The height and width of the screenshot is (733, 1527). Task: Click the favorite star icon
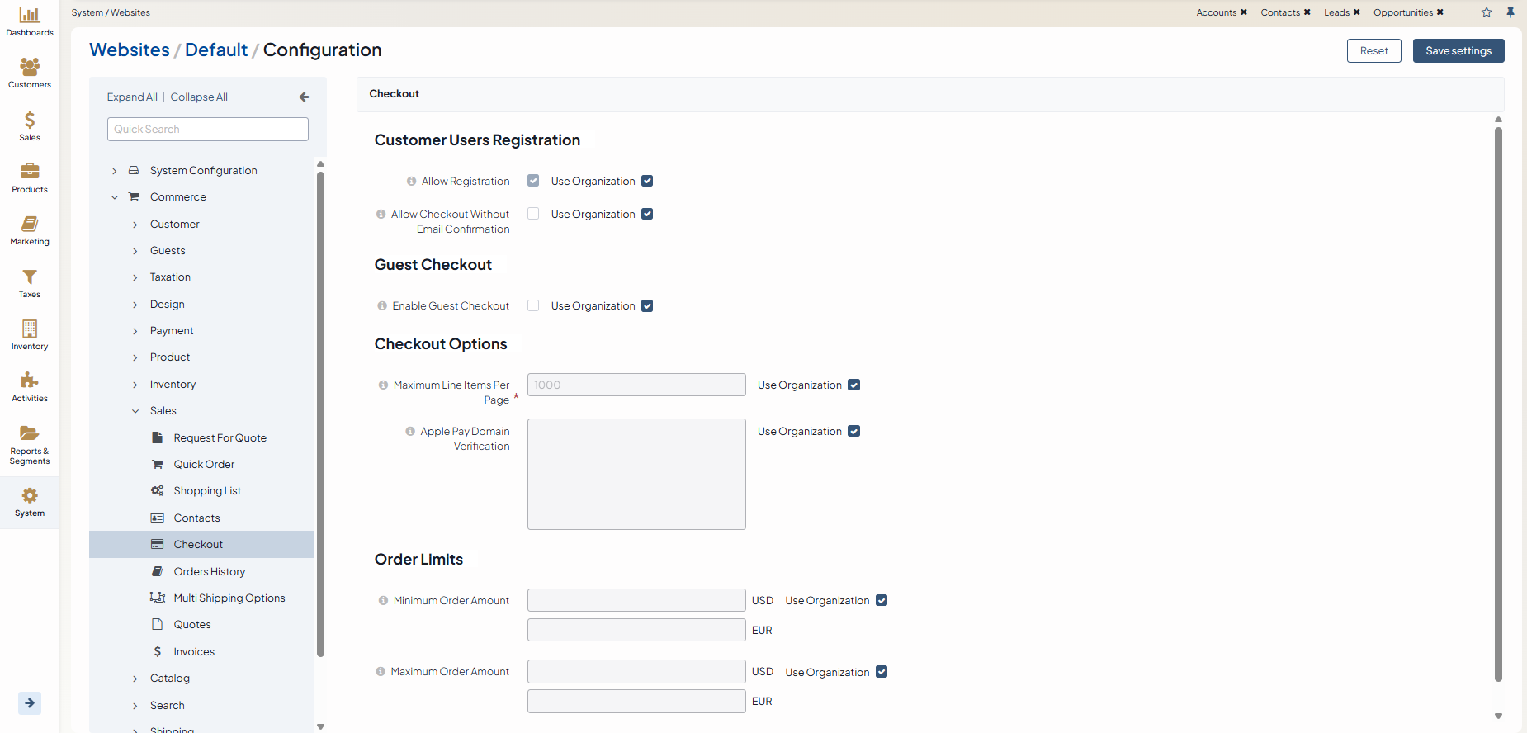(1487, 12)
